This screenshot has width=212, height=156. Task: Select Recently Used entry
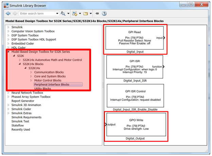click(x=21, y=130)
